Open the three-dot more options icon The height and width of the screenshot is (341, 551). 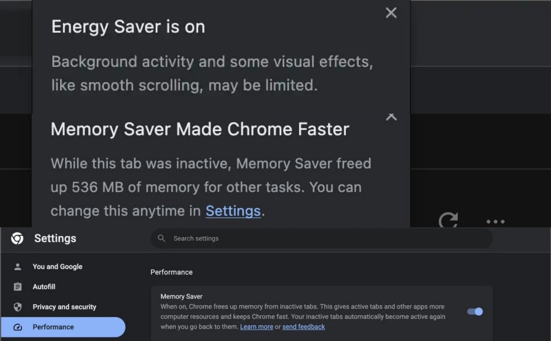click(495, 222)
